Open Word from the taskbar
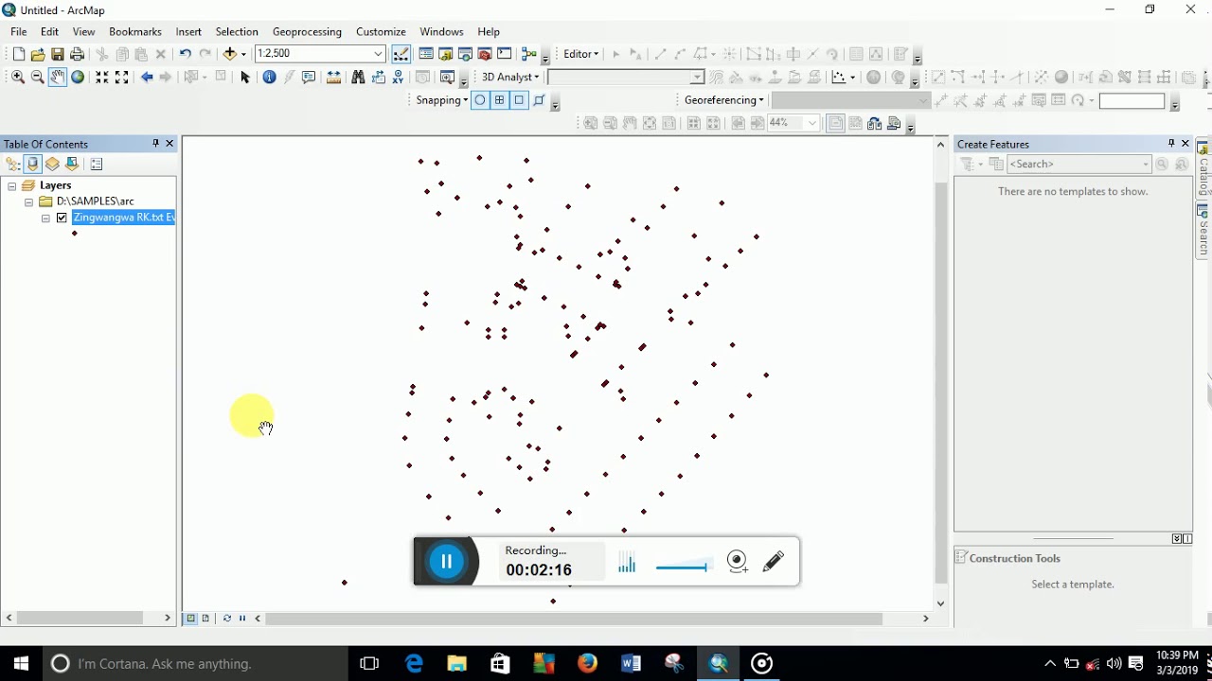 click(x=631, y=664)
